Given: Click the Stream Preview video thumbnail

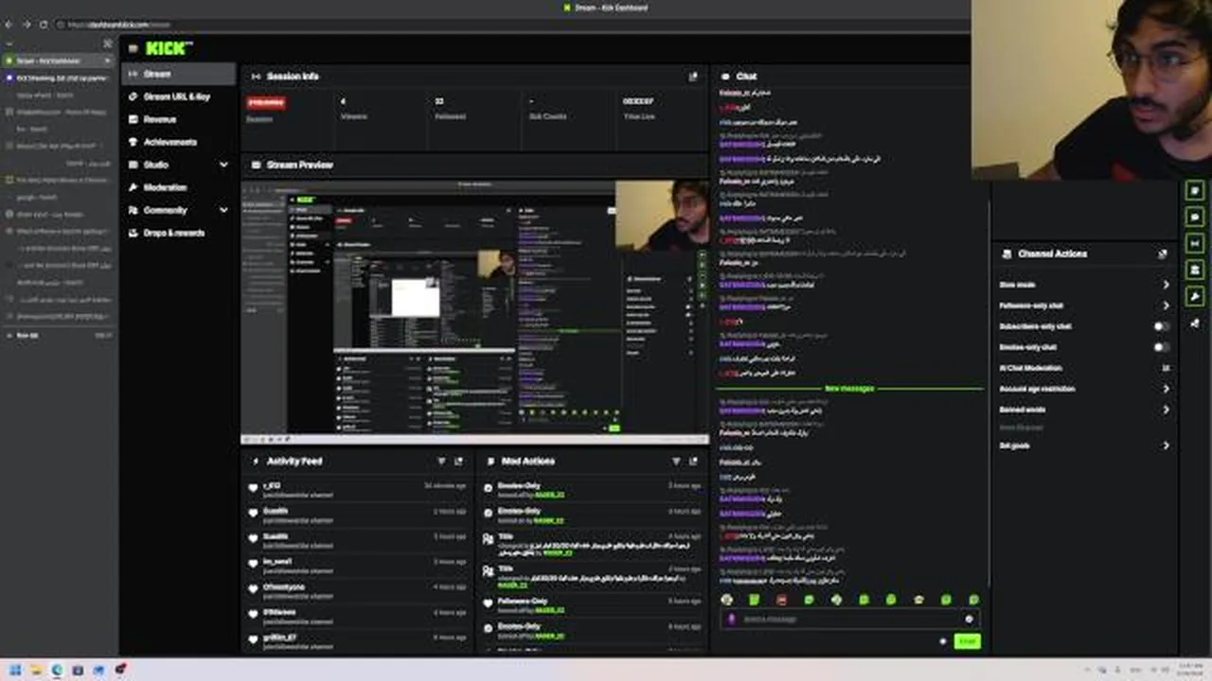Looking at the screenshot, I should coord(474,311).
